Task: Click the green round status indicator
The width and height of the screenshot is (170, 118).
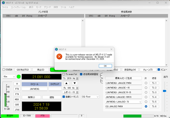Action: tap(19, 77)
